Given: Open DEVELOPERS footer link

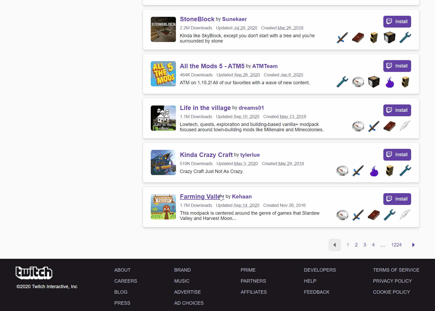Looking at the screenshot, I should coord(320,270).
